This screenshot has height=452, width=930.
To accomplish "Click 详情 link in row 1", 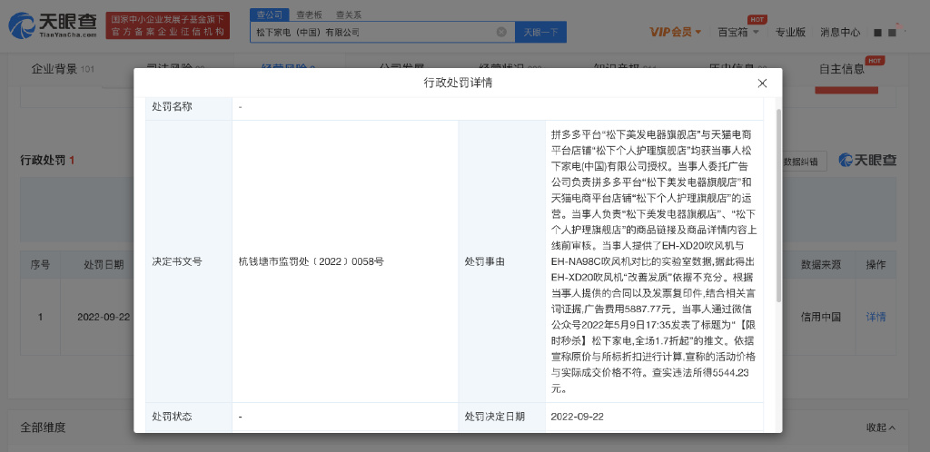I will 876,317.
